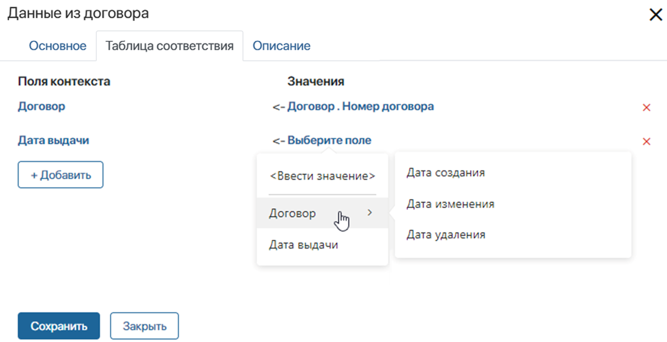Save with the Сохранить button
This screenshot has height=342, width=667.
click(59, 326)
